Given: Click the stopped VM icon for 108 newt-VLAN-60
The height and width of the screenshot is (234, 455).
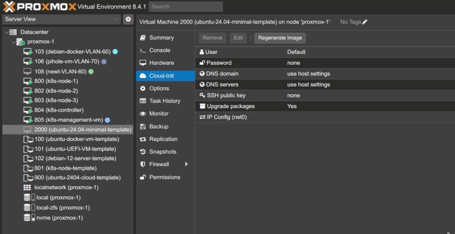Looking at the screenshot, I should [x=27, y=71].
